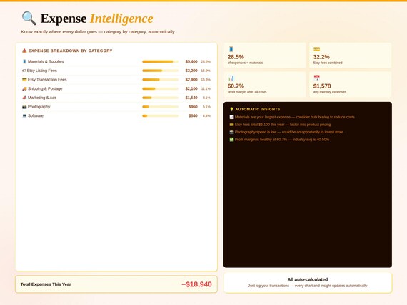This screenshot has height=305, width=407.
Task: Click the truck icon beside Shipping & Postage
Action: tap(24, 88)
